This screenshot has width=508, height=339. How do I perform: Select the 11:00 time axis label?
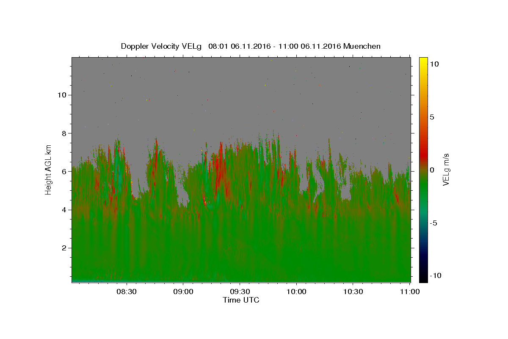410,292
